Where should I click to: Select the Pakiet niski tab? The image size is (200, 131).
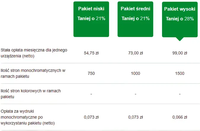tap(91, 9)
